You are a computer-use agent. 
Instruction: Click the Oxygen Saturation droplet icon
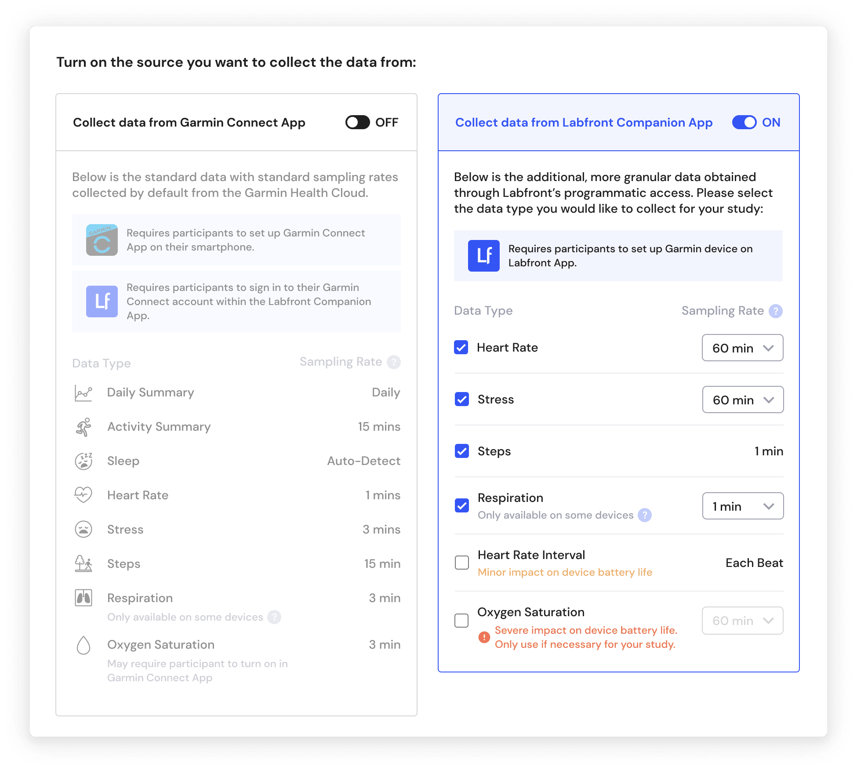[x=83, y=645]
